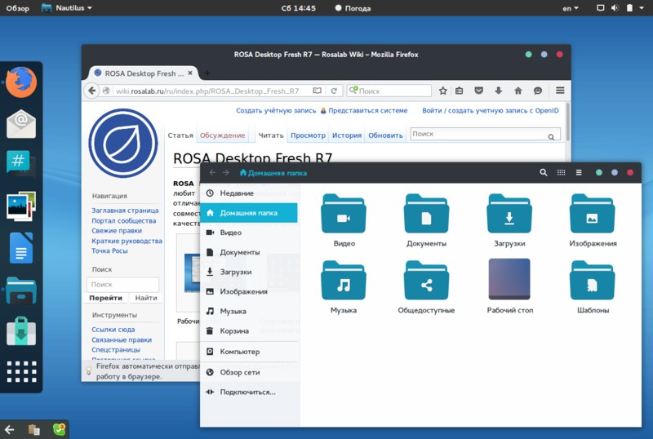The width and height of the screenshot is (653, 439).
Task: Open system menu arrow in top bar
Action: 642,8
